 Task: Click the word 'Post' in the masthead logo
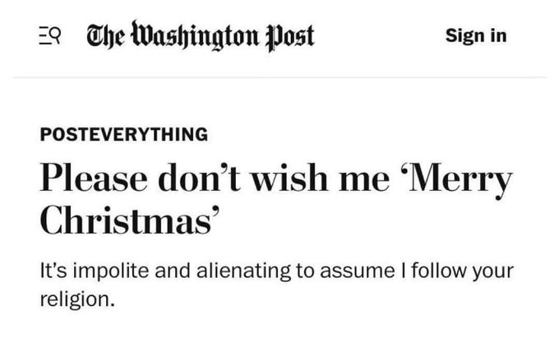tap(290, 37)
